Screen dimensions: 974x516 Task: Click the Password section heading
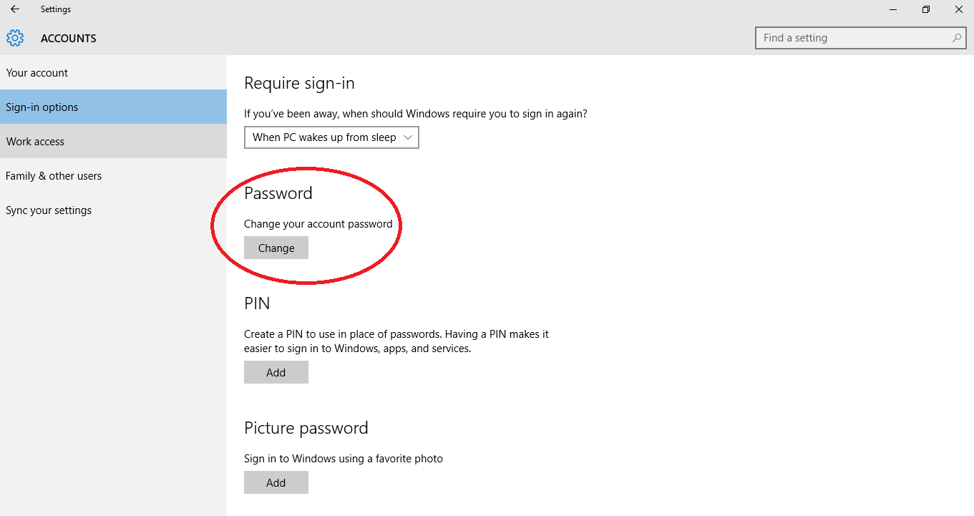278,193
